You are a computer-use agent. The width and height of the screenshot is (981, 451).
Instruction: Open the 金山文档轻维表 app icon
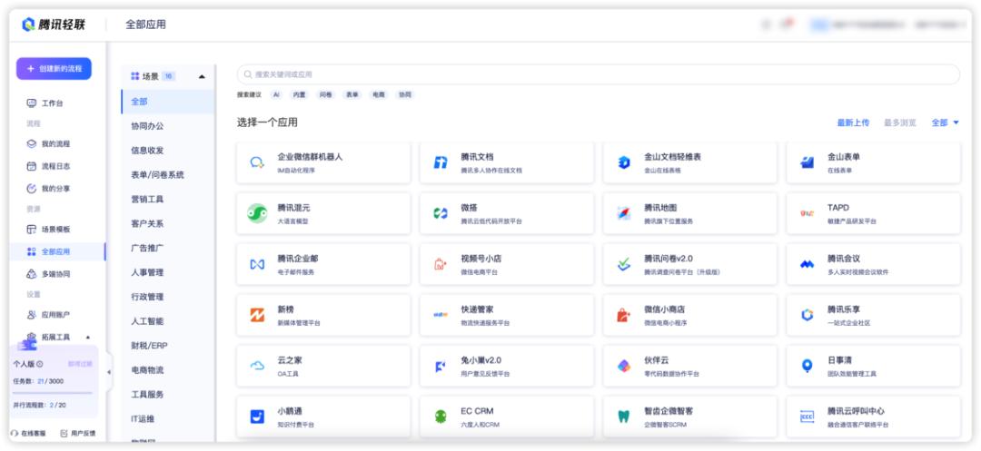coord(624,162)
